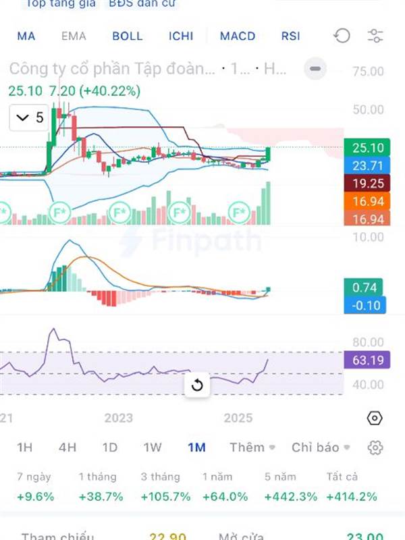Select the 1W timeframe
The height and width of the screenshot is (540, 405).
click(153, 448)
